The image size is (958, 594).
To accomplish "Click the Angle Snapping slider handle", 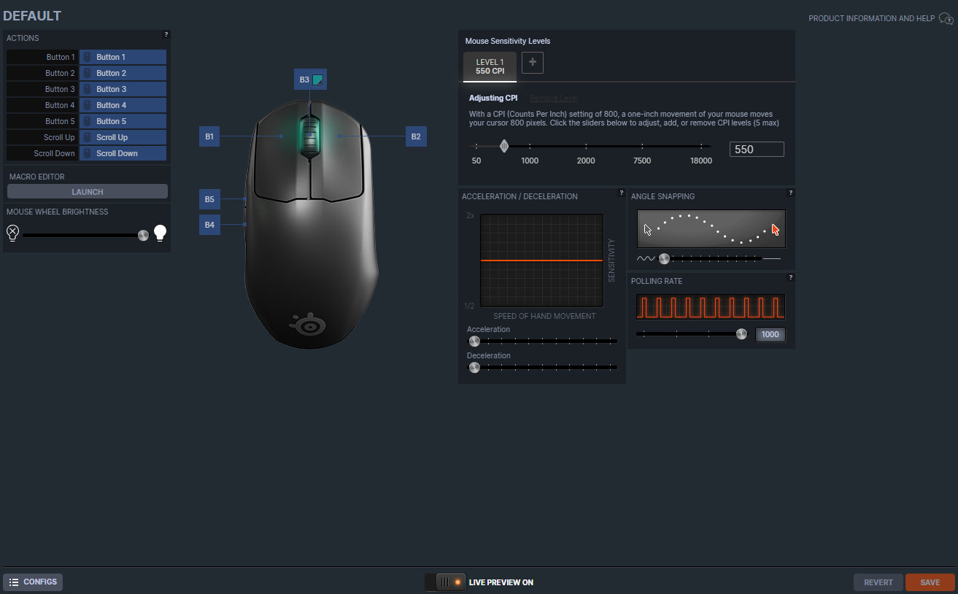I will click(x=664, y=258).
